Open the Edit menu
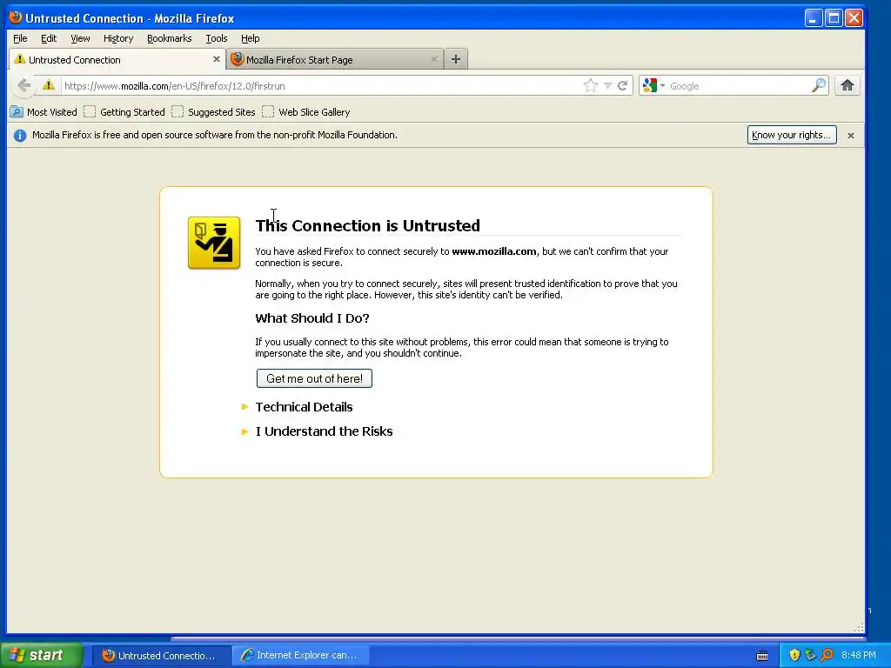The width and height of the screenshot is (891, 668). coord(49,38)
